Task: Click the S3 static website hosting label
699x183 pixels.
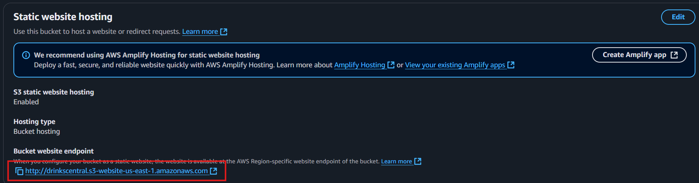Action: tap(54, 92)
